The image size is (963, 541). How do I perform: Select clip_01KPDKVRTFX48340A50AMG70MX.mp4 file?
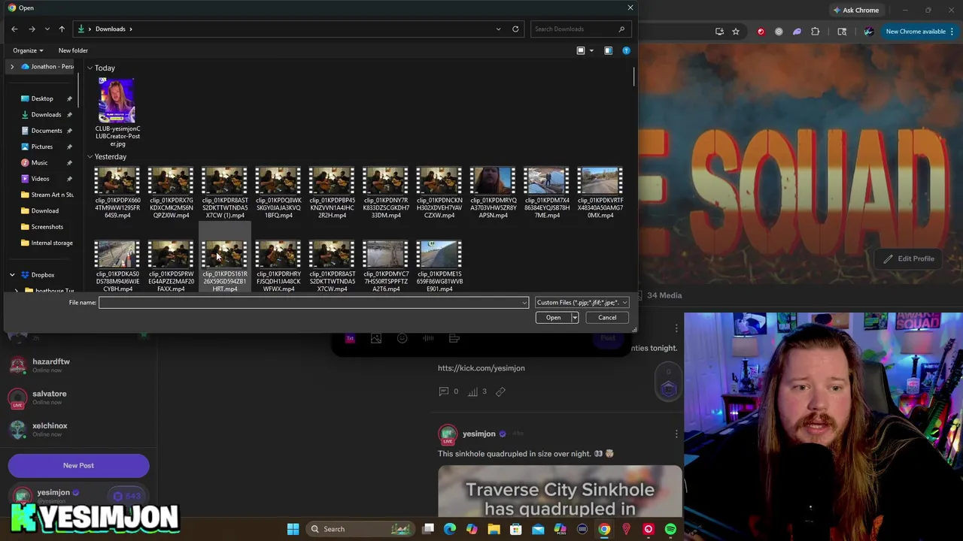click(600, 193)
